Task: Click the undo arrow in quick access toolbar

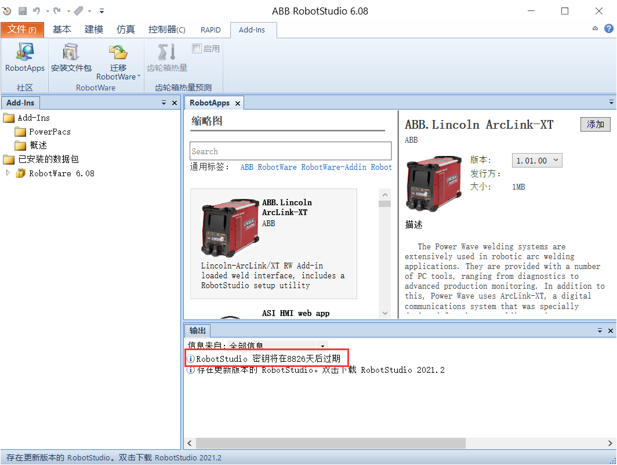Action: point(36,11)
